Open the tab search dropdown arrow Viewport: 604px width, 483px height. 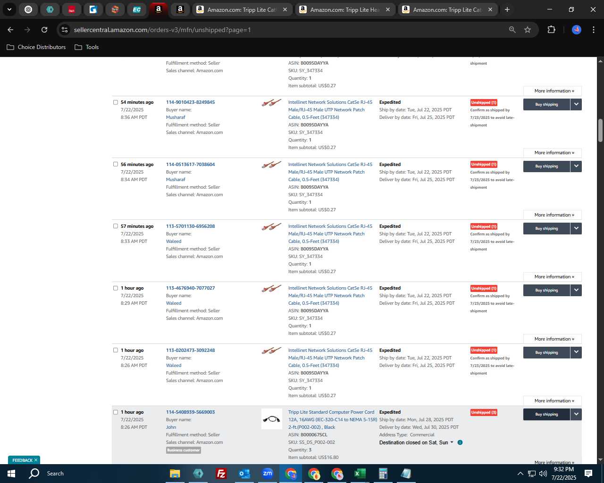[x=9, y=9]
